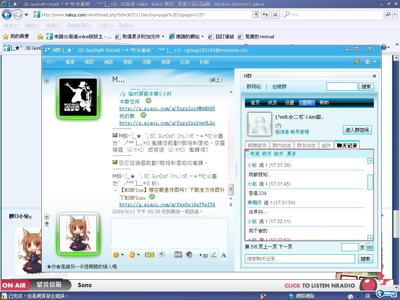The width and height of the screenshot is (400, 300).
Task: Open the background color grid icon
Action: [178, 254]
